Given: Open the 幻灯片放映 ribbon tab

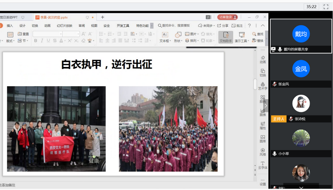Looking at the screenshot, I should (x=65, y=26).
